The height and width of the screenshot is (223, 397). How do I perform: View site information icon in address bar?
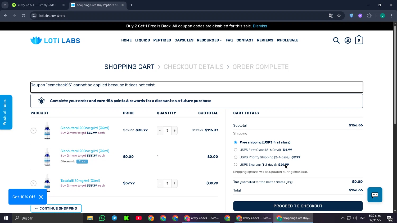point(34,16)
